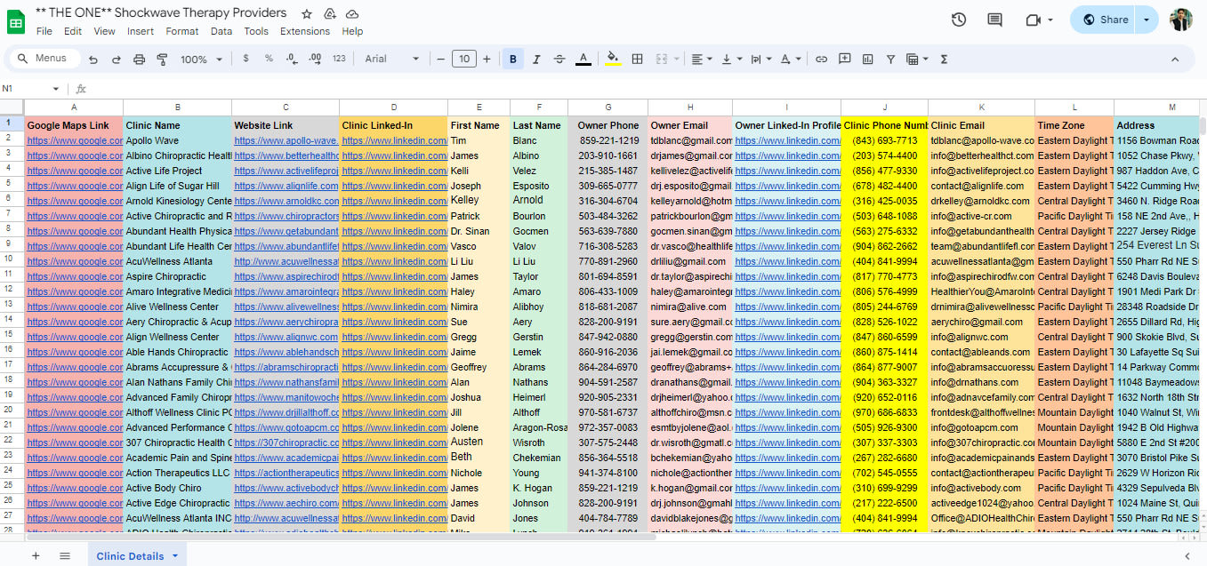Open the comments panel icon
This screenshot has height=566, width=1207.
tap(994, 20)
